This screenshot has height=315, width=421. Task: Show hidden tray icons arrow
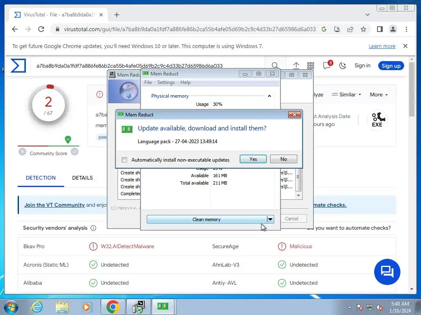click(x=349, y=307)
